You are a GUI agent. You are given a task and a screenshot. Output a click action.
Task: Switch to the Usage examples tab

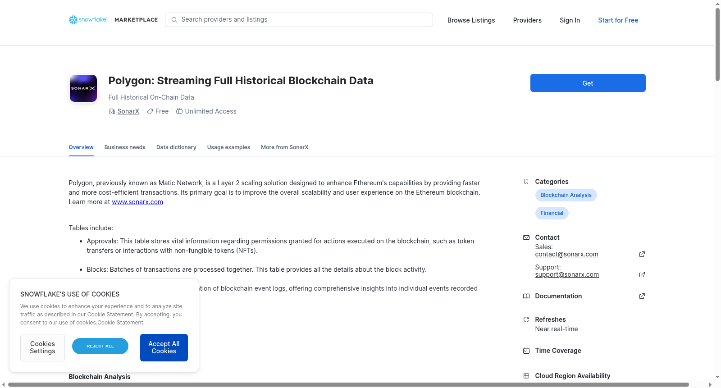point(228,147)
